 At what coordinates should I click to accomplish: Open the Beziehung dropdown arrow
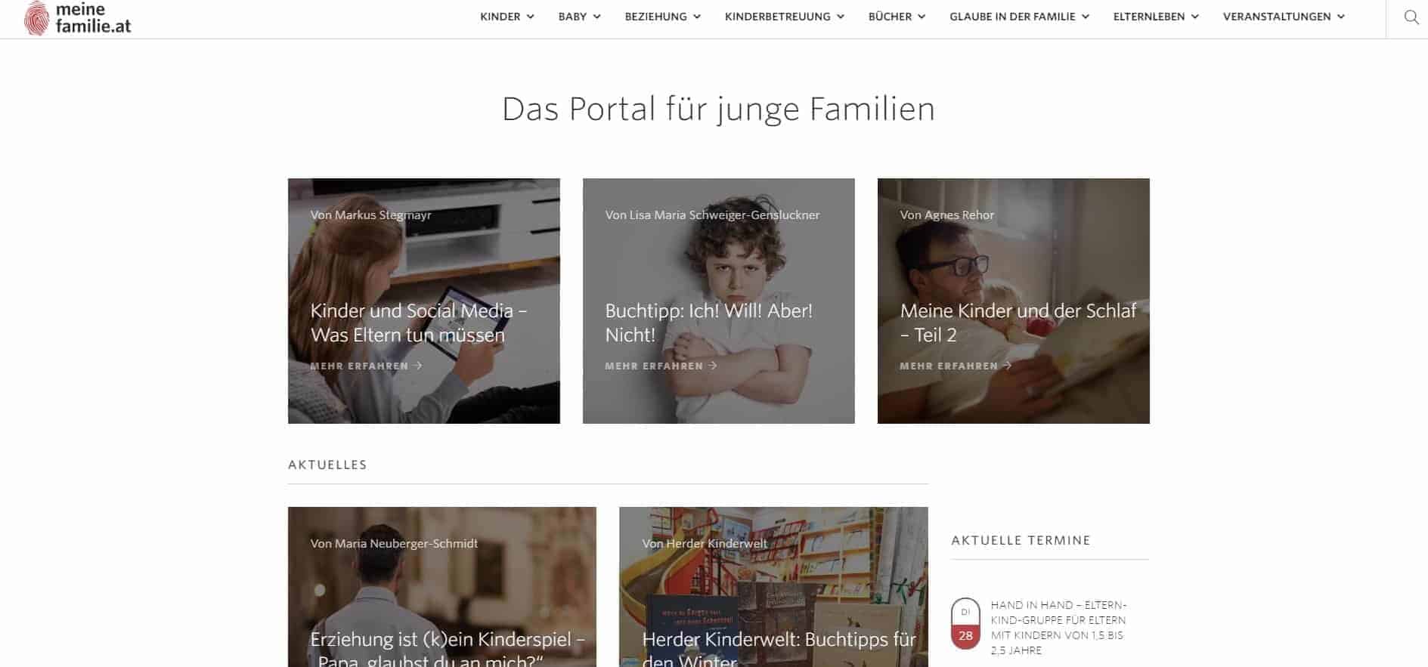[697, 17]
